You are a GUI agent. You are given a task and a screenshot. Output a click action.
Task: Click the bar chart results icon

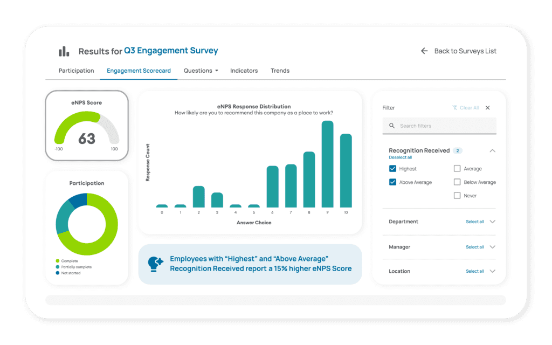64,51
